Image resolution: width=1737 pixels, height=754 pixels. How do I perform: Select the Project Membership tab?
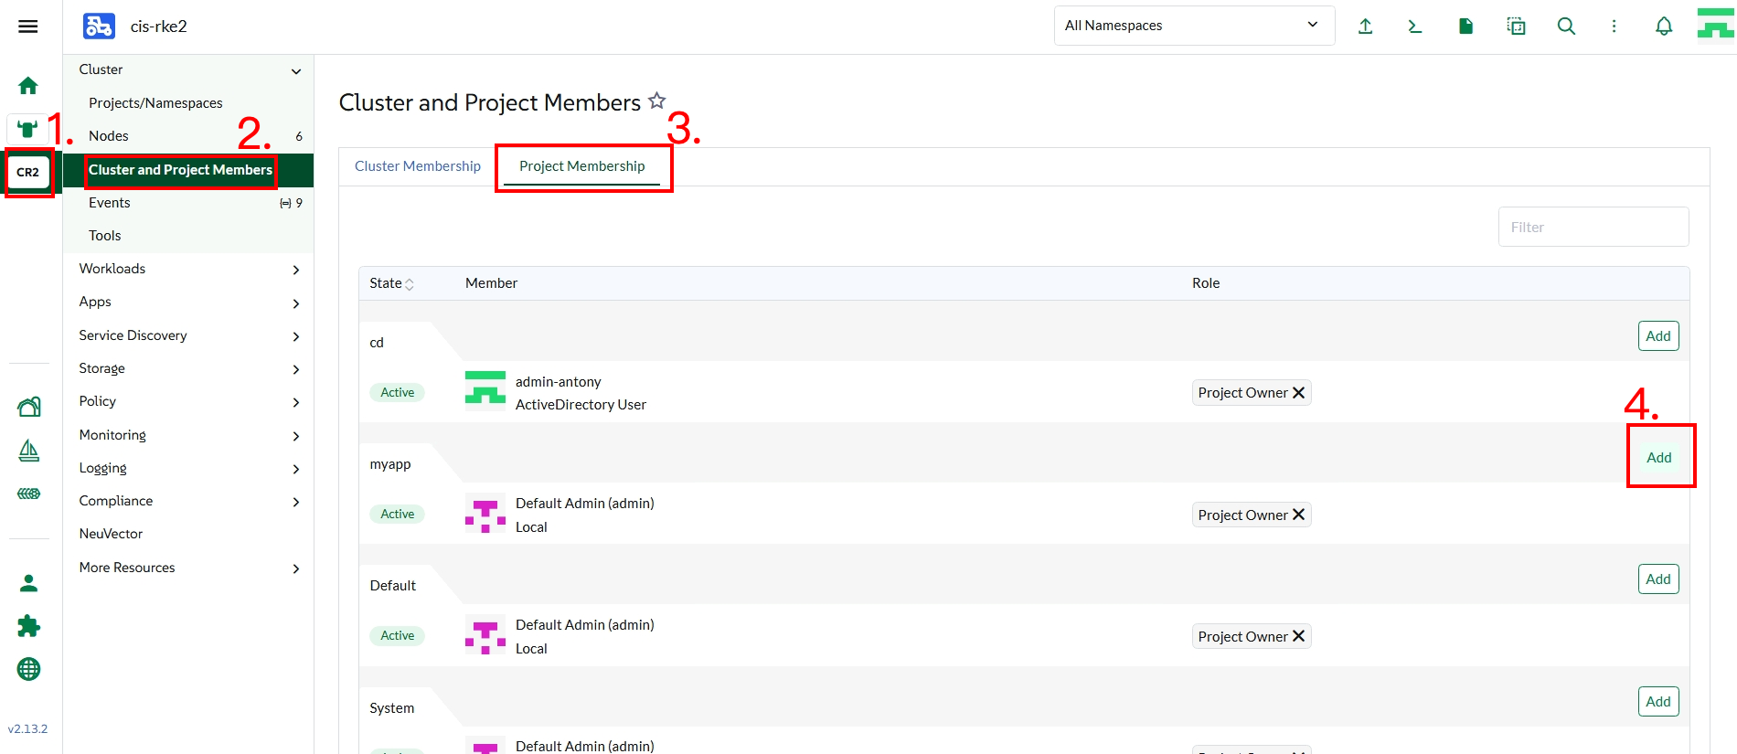coord(582,166)
